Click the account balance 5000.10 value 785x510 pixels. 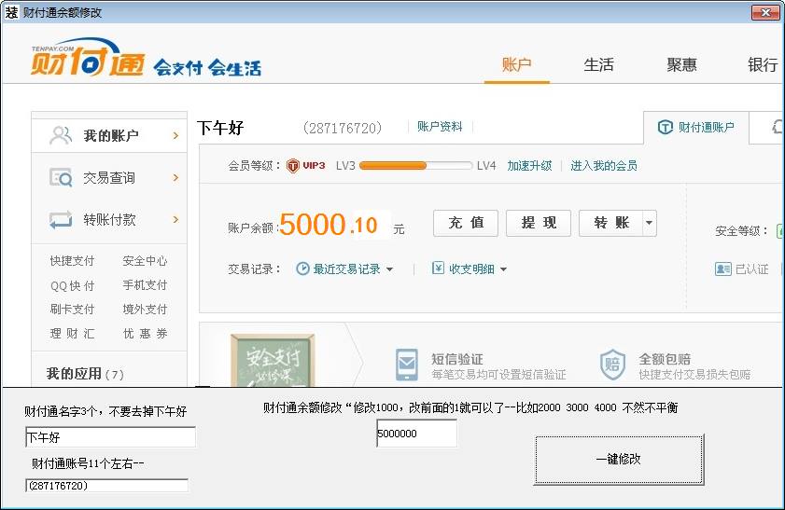click(329, 225)
